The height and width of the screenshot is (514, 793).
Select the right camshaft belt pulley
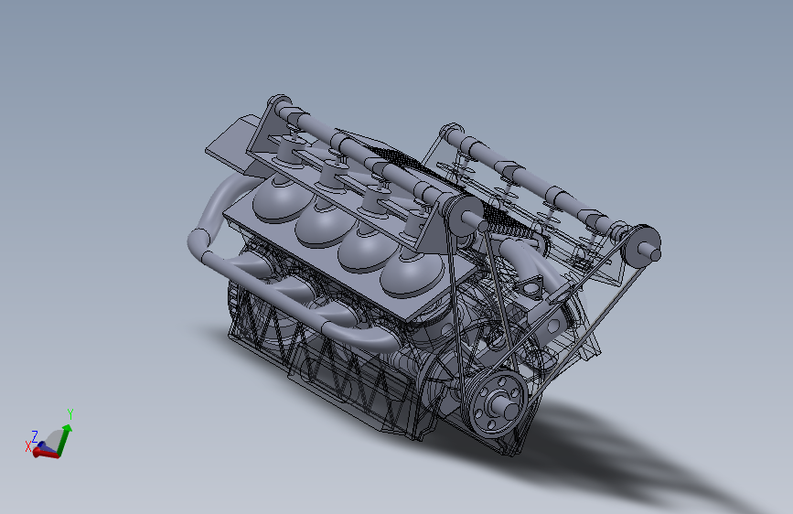641,246
